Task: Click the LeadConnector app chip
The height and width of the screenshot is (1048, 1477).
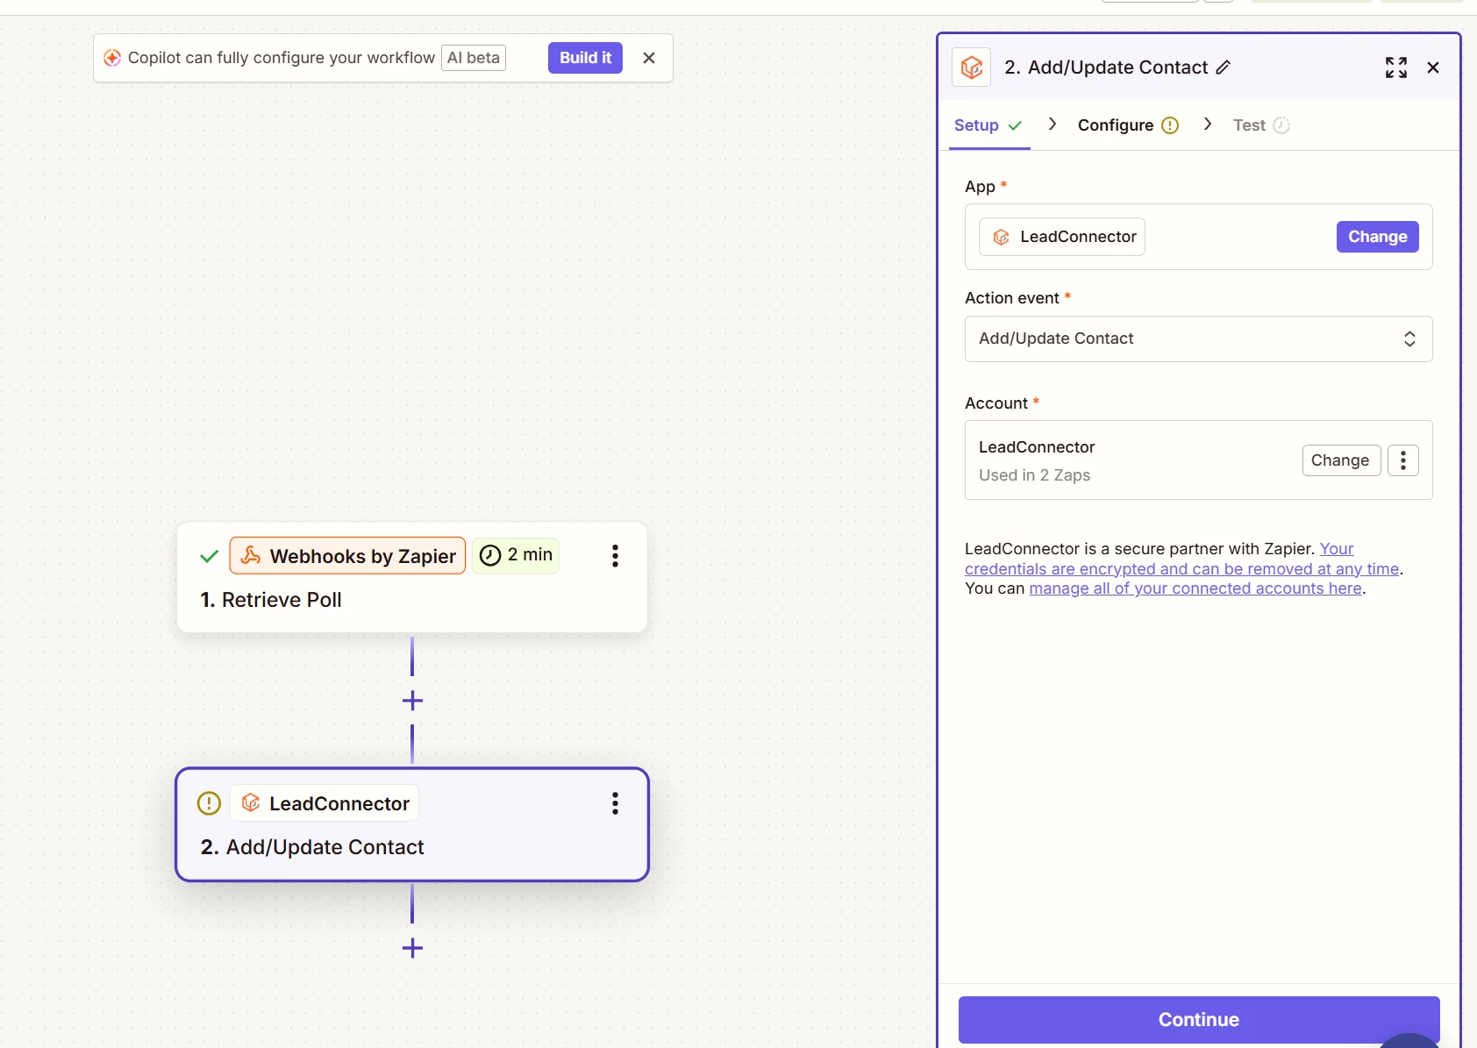Action: (x=1062, y=237)
